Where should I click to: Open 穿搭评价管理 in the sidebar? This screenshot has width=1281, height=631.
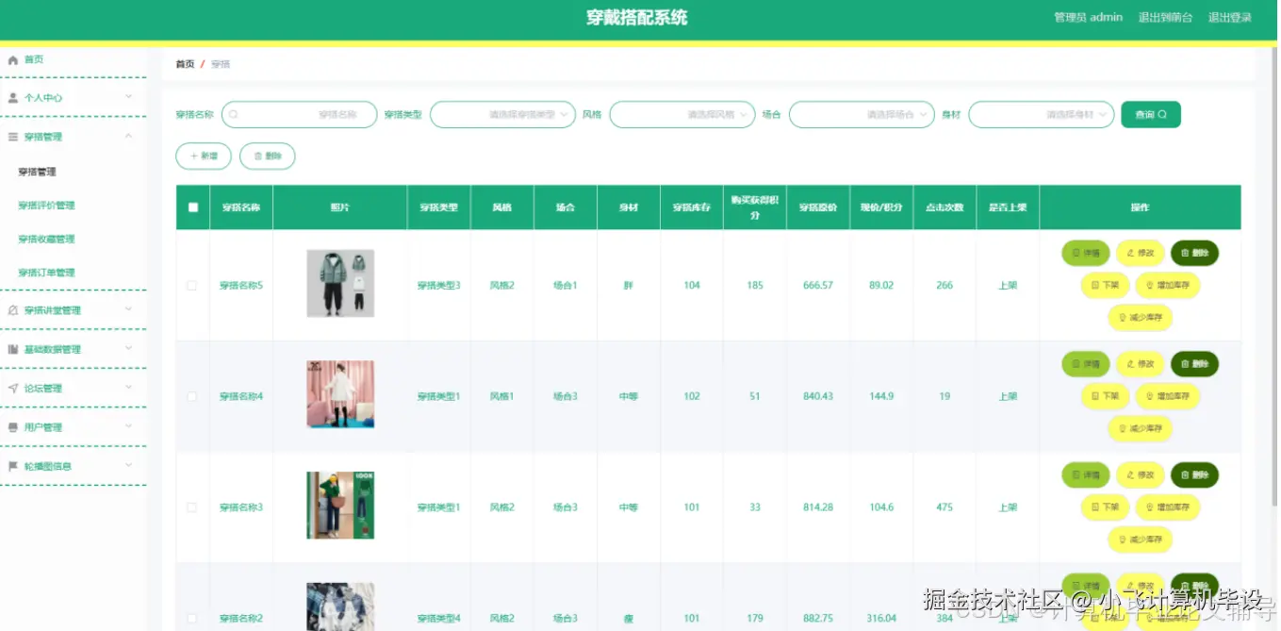(x=46, y=206)
